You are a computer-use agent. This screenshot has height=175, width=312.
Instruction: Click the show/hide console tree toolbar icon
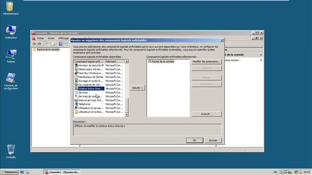click(47, 44)
